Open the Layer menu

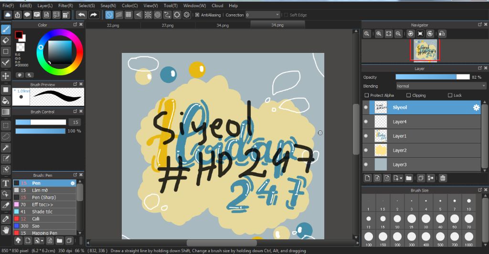point(45,6)
